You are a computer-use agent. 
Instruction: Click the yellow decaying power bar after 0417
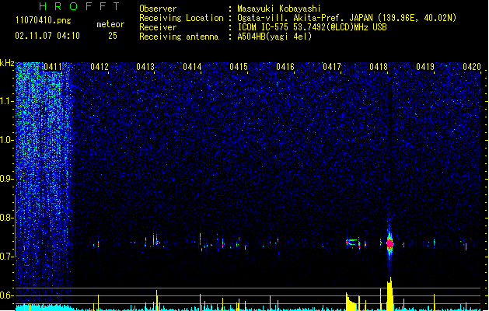[351, 302]
